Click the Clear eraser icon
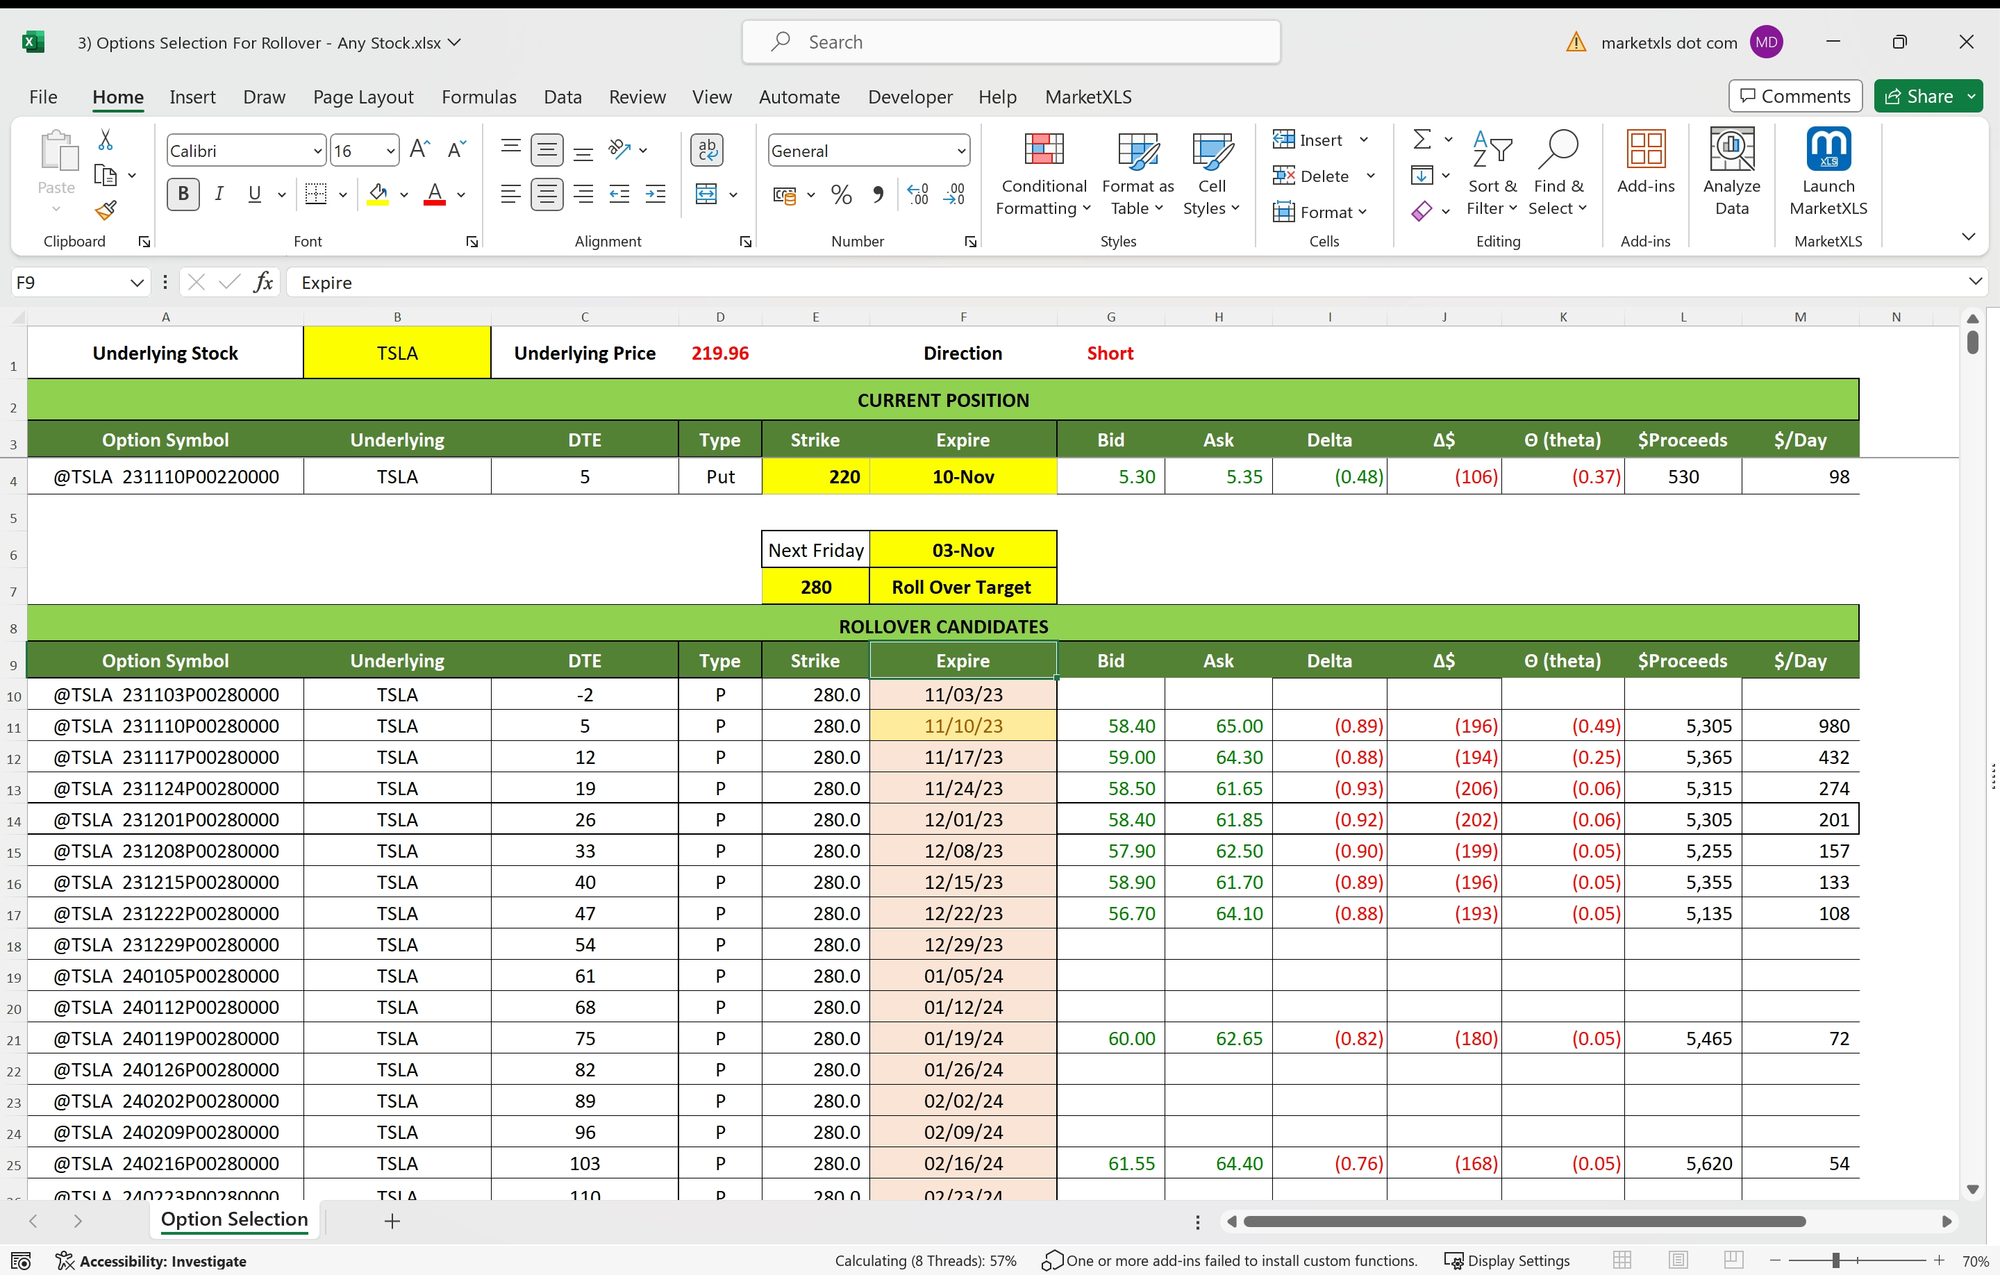 [x=1422, y=211]
